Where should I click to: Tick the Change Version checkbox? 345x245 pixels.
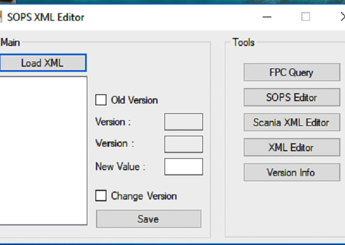pyautogui.click(x=101, y=196)
